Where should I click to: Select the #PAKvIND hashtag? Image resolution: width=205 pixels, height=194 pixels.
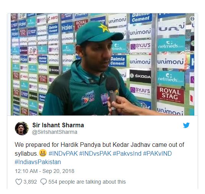pos(157,153)
